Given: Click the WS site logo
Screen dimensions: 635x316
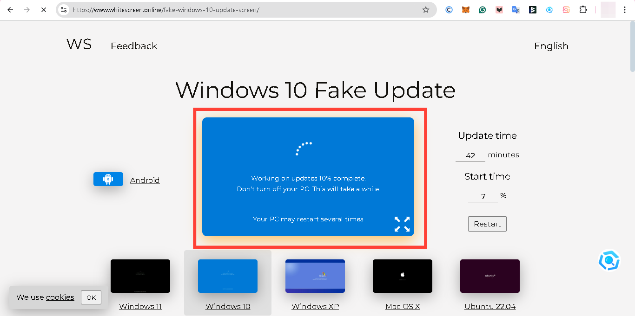Looking at the screenshot, I should [x=78, y=44].
